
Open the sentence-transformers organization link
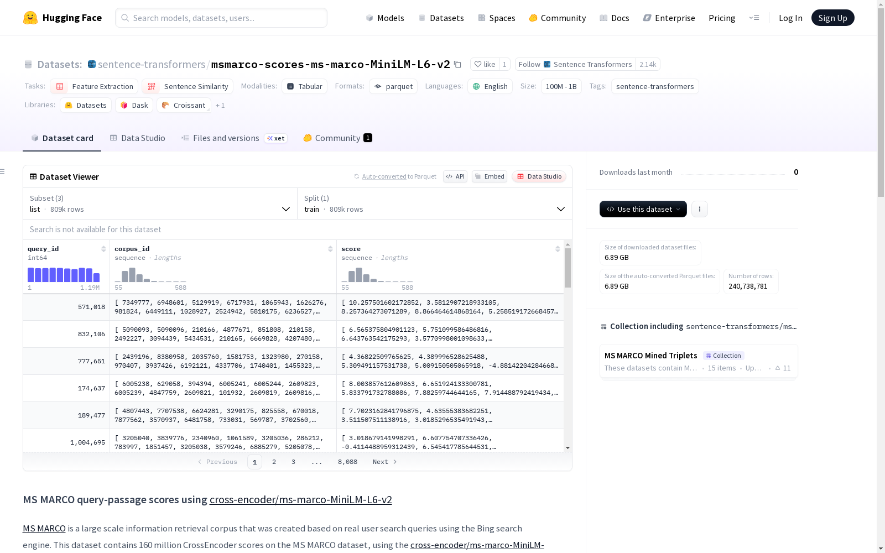(152, 64)
